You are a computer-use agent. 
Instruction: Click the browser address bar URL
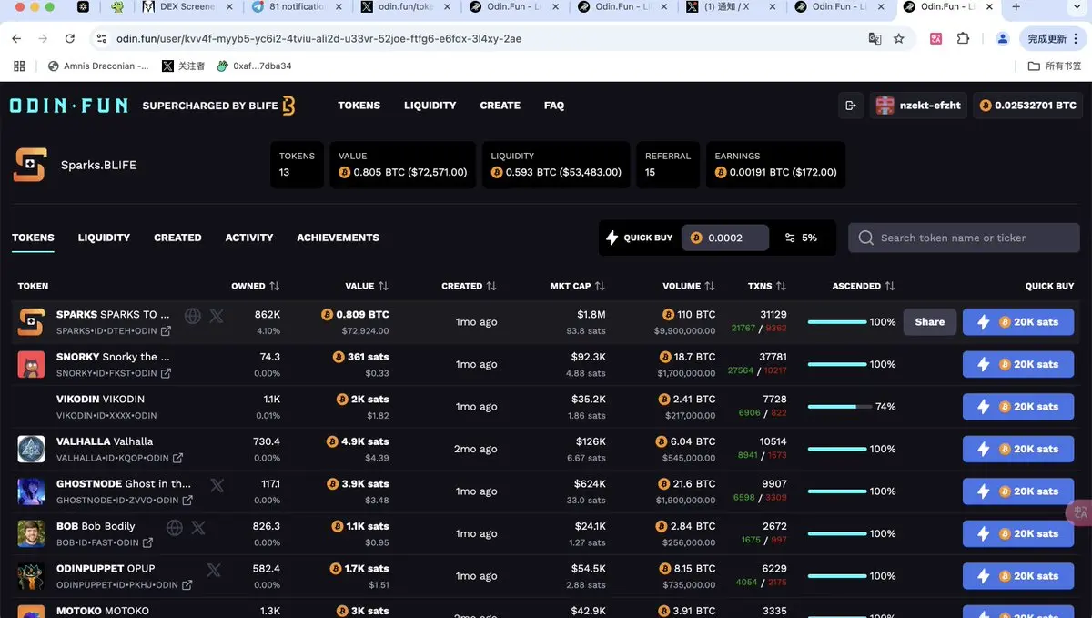(x=318, y=39)
